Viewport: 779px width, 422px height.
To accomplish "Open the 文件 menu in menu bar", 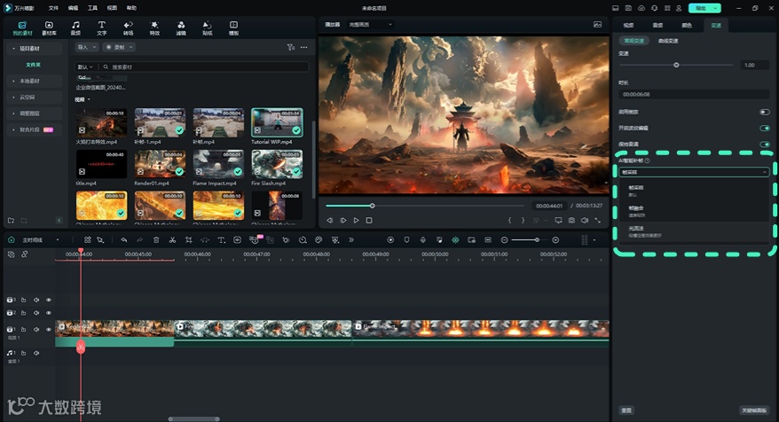I will 53,7.
